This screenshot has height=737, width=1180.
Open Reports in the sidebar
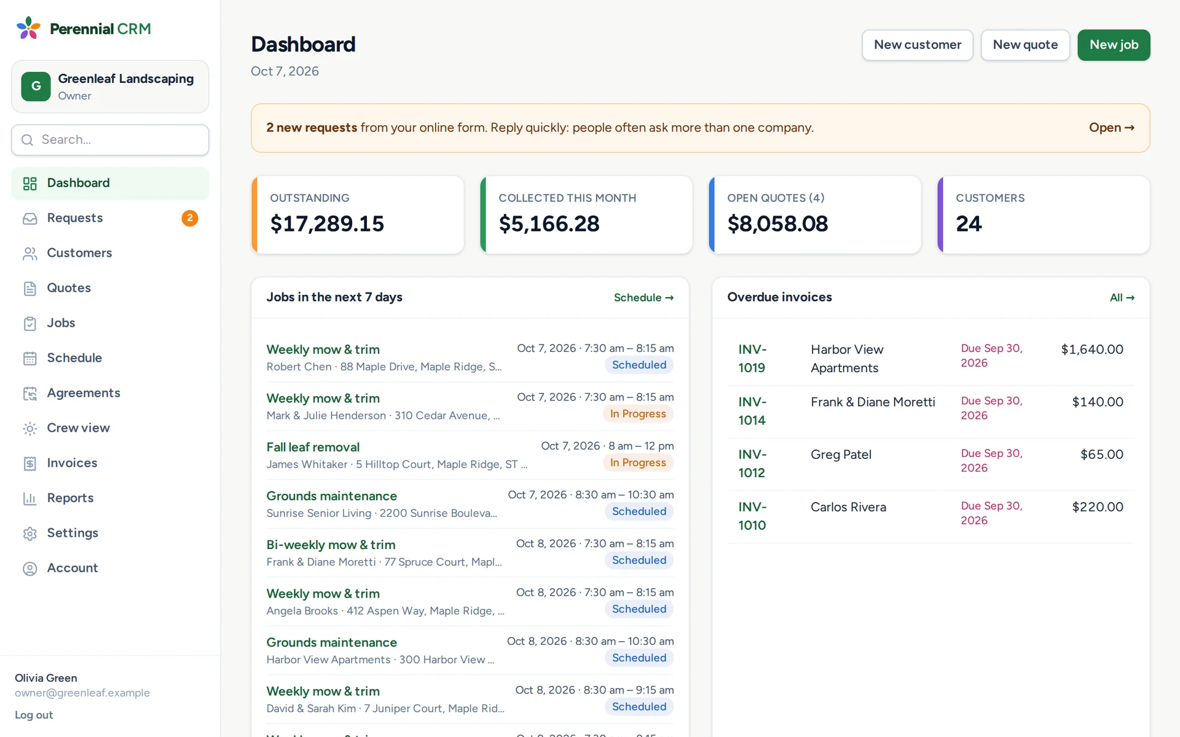(x=110, y=498)
